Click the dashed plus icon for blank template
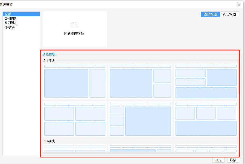This screenshot has width=245, height=164. (x=75, y=25)
